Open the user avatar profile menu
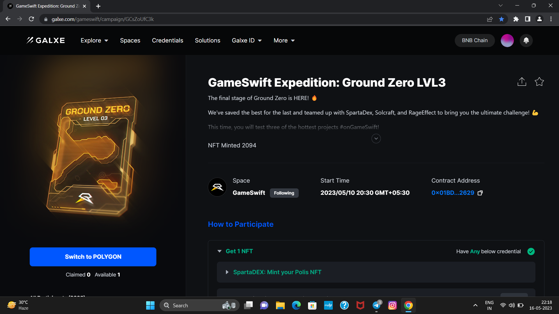 [507, 40]
